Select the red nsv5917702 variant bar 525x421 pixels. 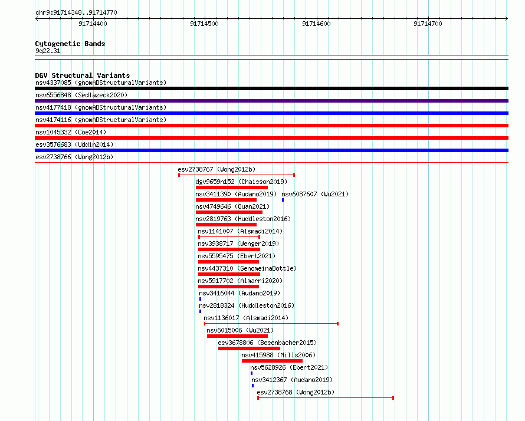tap(228, 287)
